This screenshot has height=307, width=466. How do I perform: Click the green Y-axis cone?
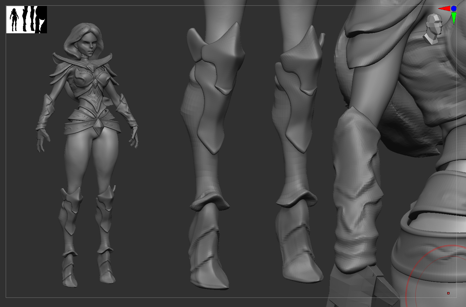[454, 18]
